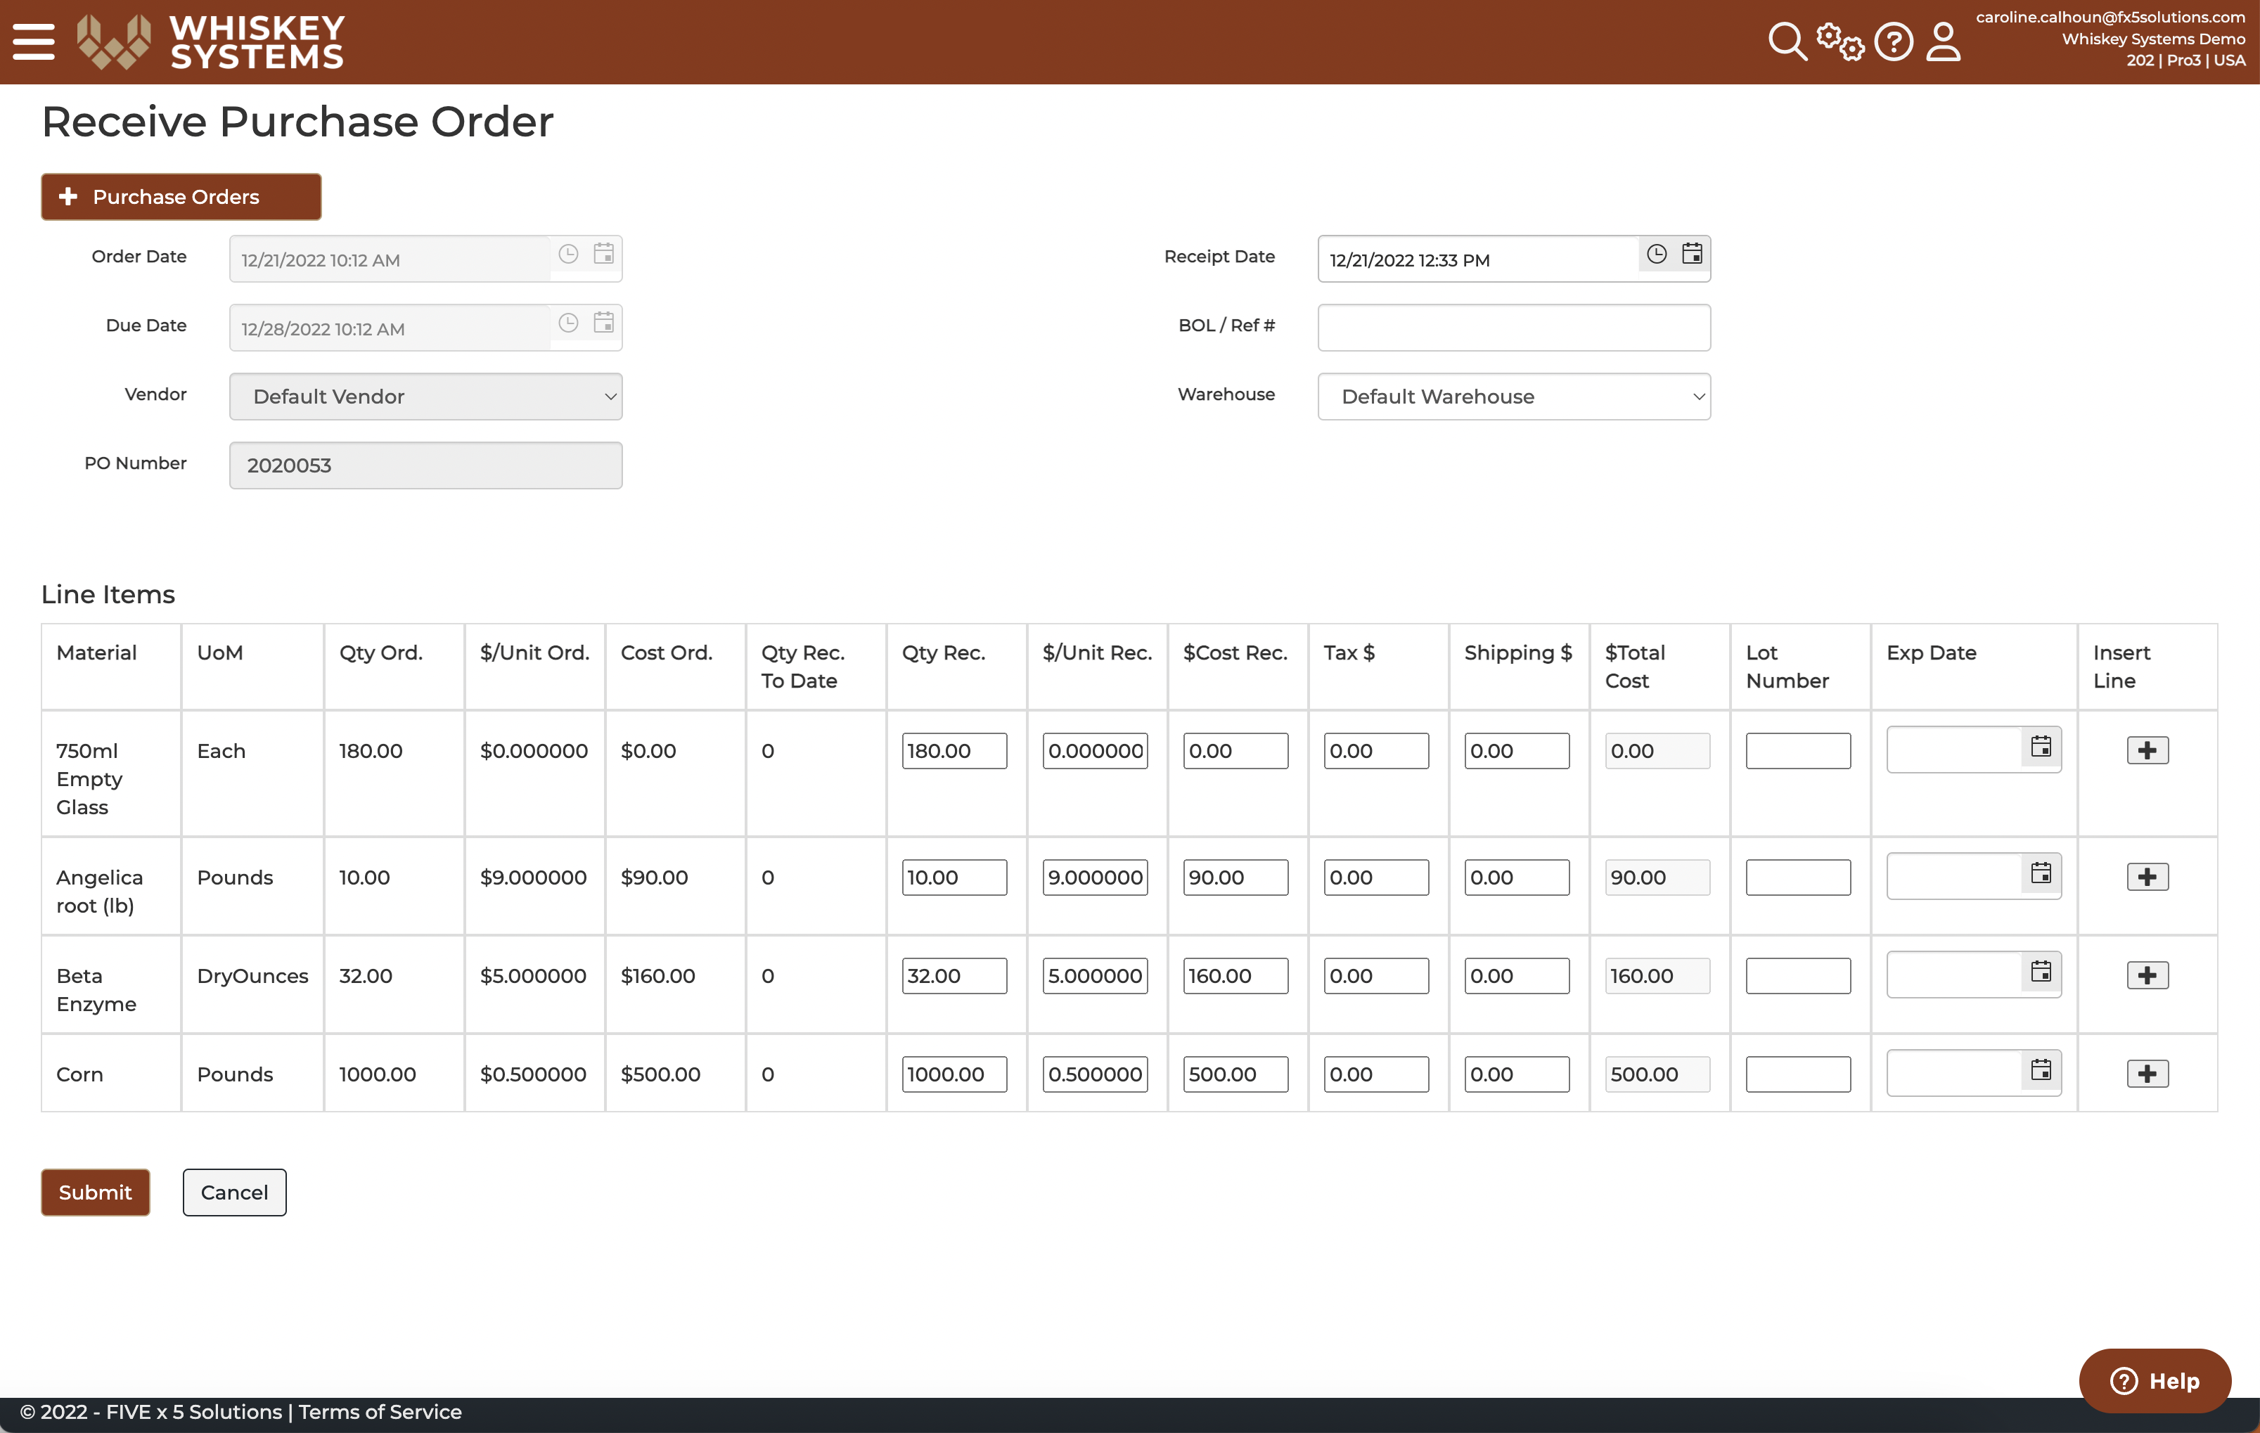2260x1433 pixels.
Task: Open Receipt Date time picker clock
Action: click(1657, 255)
